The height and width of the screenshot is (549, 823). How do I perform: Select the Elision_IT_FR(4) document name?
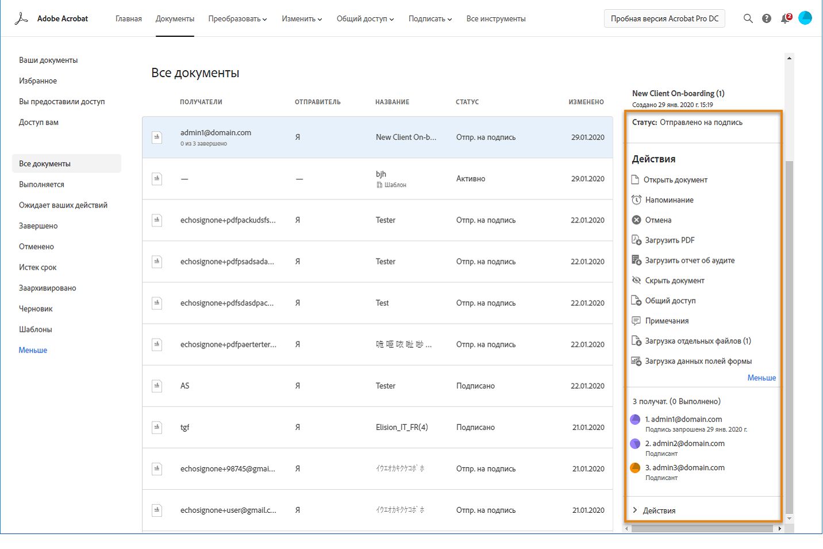click(402, 427)
